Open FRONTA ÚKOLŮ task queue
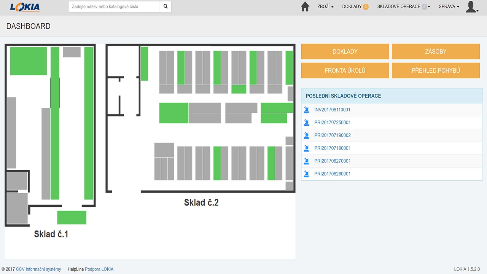This screenshot has width=487, height=274. 345,70
